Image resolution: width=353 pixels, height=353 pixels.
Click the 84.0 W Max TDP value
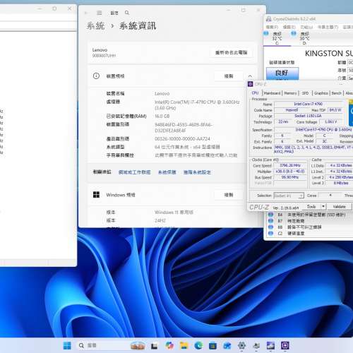coord(335,110)
